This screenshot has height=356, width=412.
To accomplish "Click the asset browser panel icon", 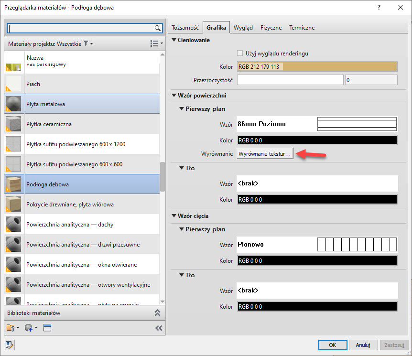I will tap(47, 328).
